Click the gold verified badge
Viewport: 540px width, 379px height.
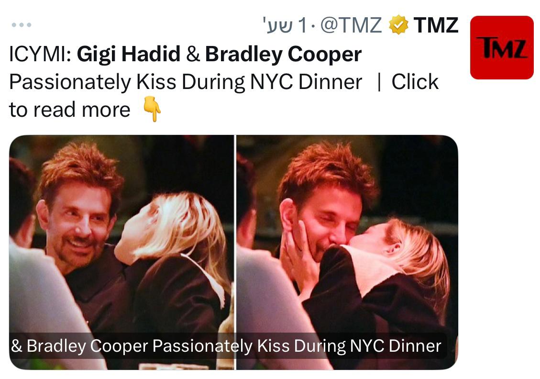point(398,25)
